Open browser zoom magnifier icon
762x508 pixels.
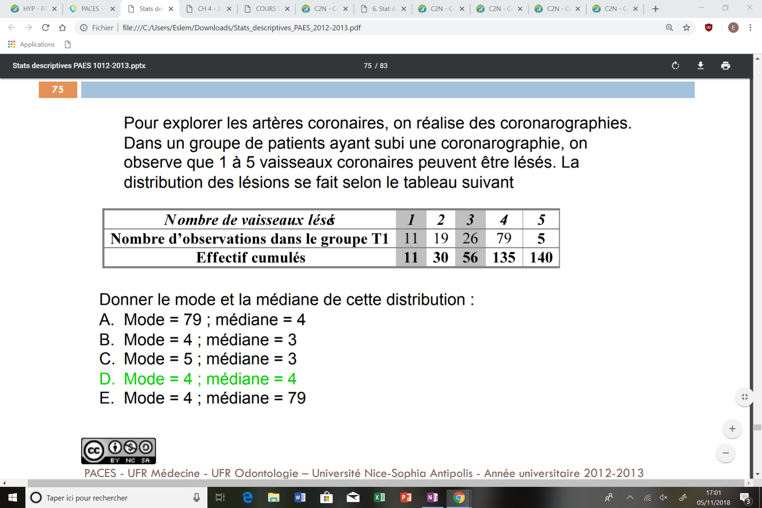[669, 27]
